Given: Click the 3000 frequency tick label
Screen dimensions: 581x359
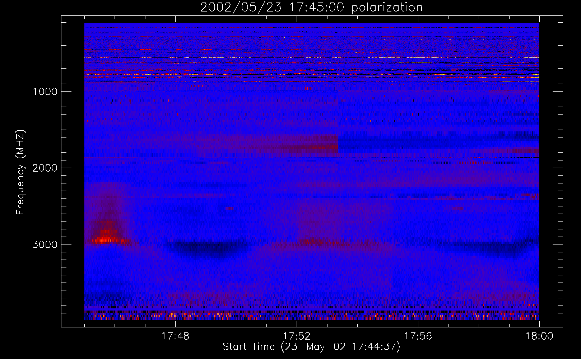Looking at the screenshot, I should [45, 244].
